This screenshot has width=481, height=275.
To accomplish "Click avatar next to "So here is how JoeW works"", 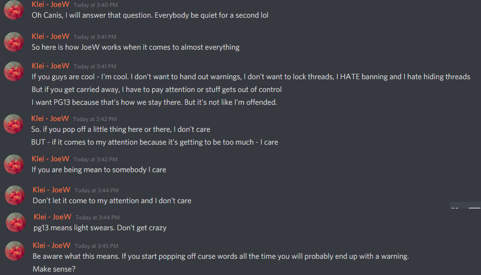I will pyautogui.click(x=14, y=42).
